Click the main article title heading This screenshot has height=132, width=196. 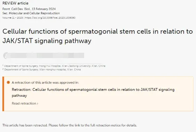pos(97,36)
